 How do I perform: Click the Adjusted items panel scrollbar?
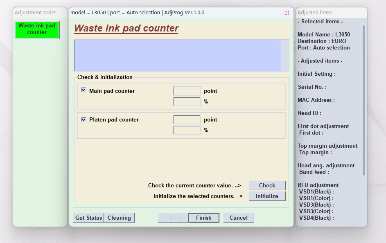coord(363,100)
